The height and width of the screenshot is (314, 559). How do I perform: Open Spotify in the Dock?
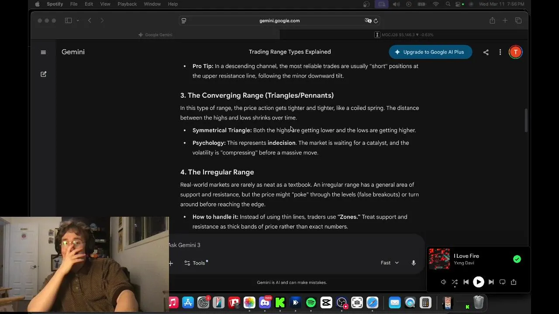[x=311, y=303]
